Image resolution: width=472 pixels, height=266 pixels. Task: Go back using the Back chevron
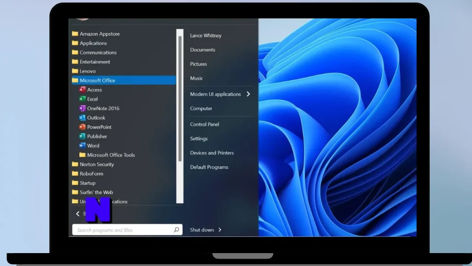pos(77,213)
